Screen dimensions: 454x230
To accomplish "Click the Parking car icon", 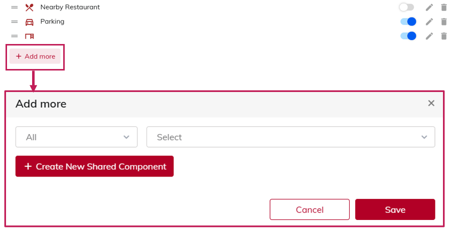I will [x=30, y=22].
